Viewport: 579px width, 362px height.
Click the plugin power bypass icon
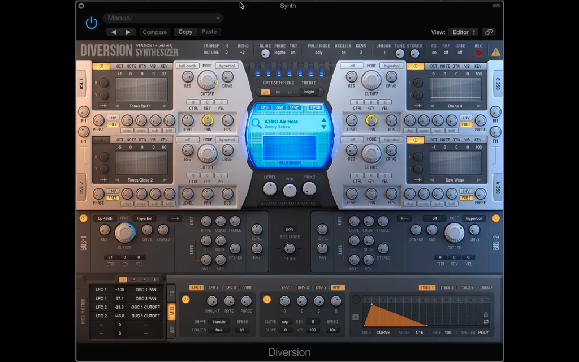click(x=91, y=23)
